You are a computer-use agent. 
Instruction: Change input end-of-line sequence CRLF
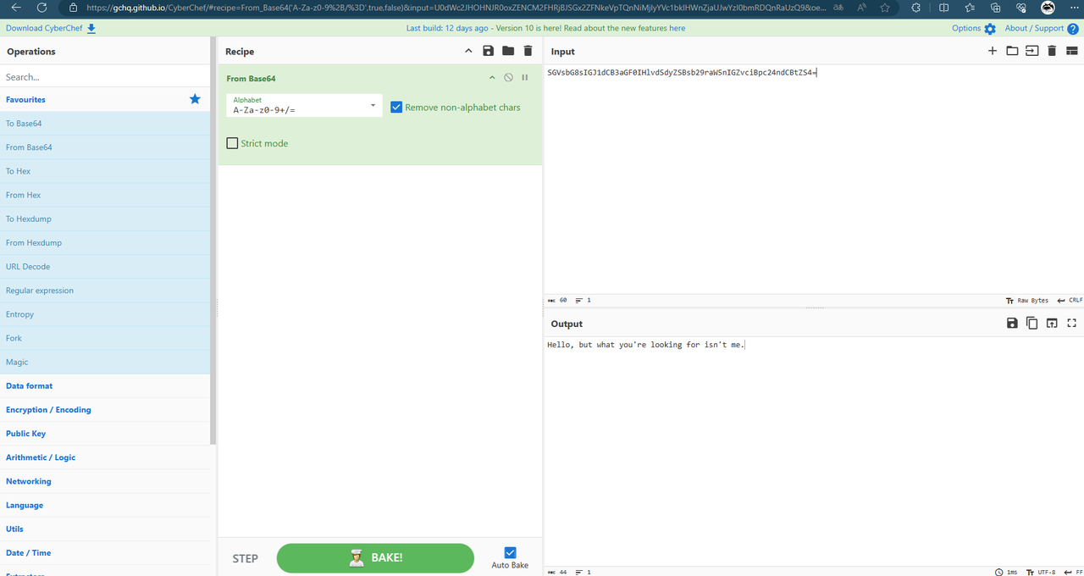pyautogui.click(x=1070, y=300)
